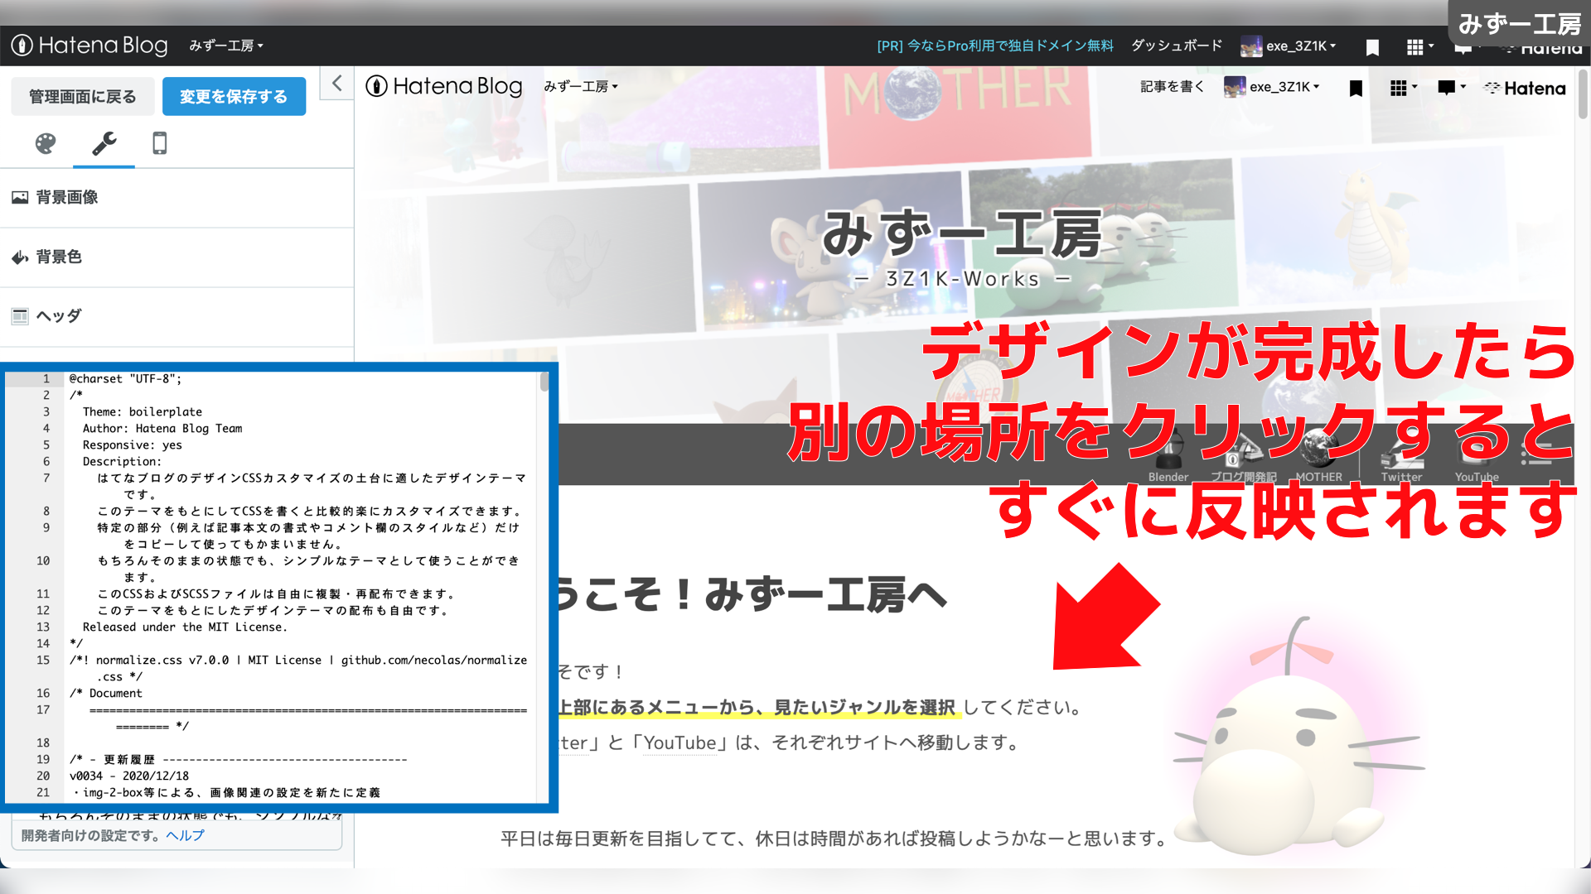1591x894 pixels.
Task: Switch to the smartphone design tab
Action: pos(160,143)
